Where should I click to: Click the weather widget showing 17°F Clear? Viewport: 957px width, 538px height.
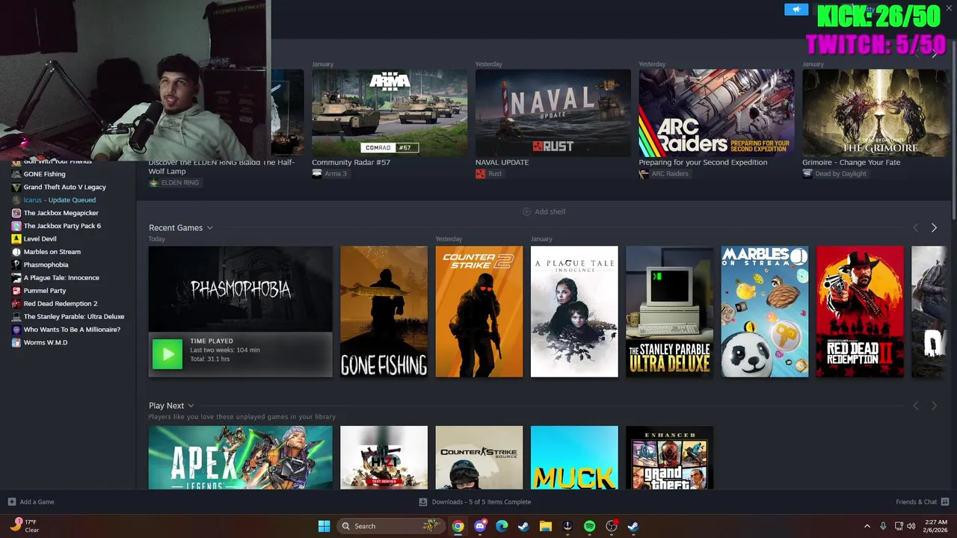point(25,526)
